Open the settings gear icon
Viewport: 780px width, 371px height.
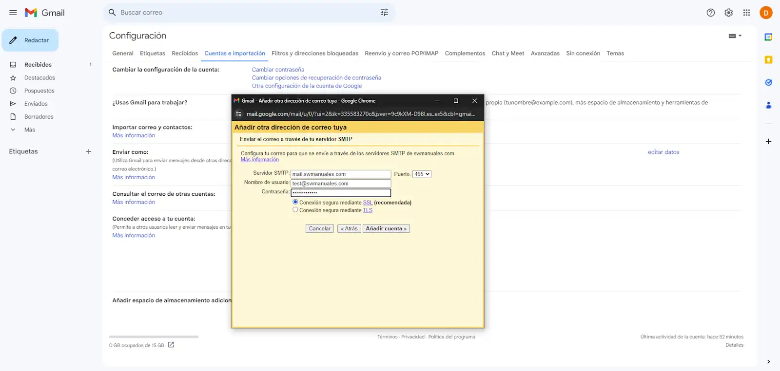(728, 13)
